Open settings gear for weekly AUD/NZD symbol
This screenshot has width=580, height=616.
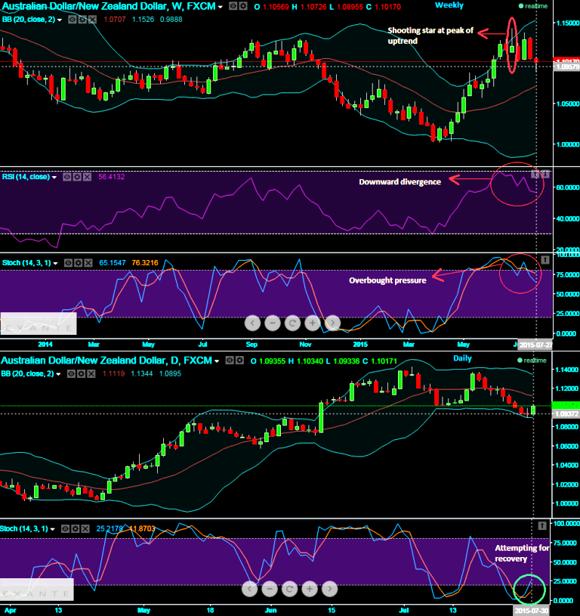pos(243,6)
